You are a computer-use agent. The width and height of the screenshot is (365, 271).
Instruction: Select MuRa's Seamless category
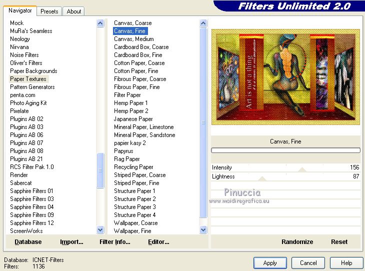click(x=31, y=31)
